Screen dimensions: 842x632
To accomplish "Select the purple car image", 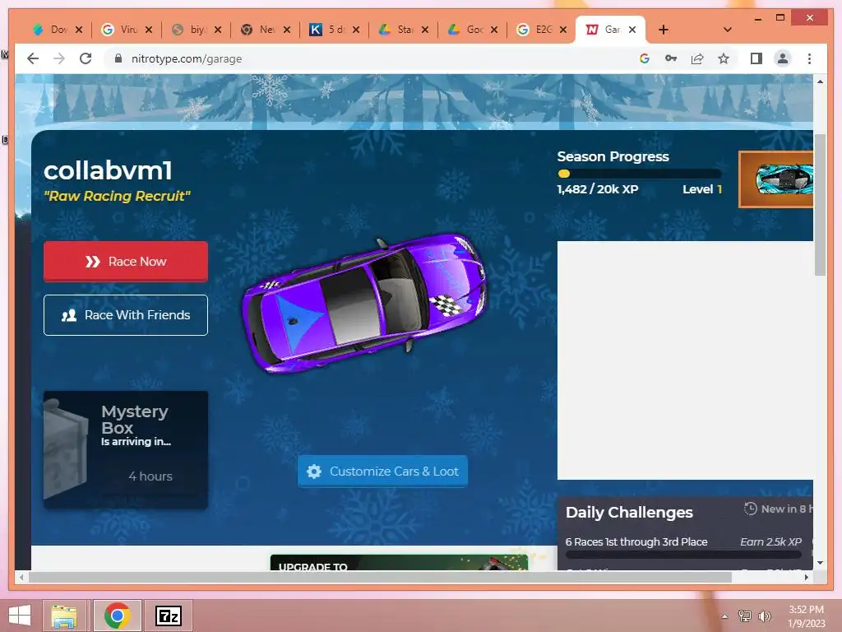I will point(365,304).
